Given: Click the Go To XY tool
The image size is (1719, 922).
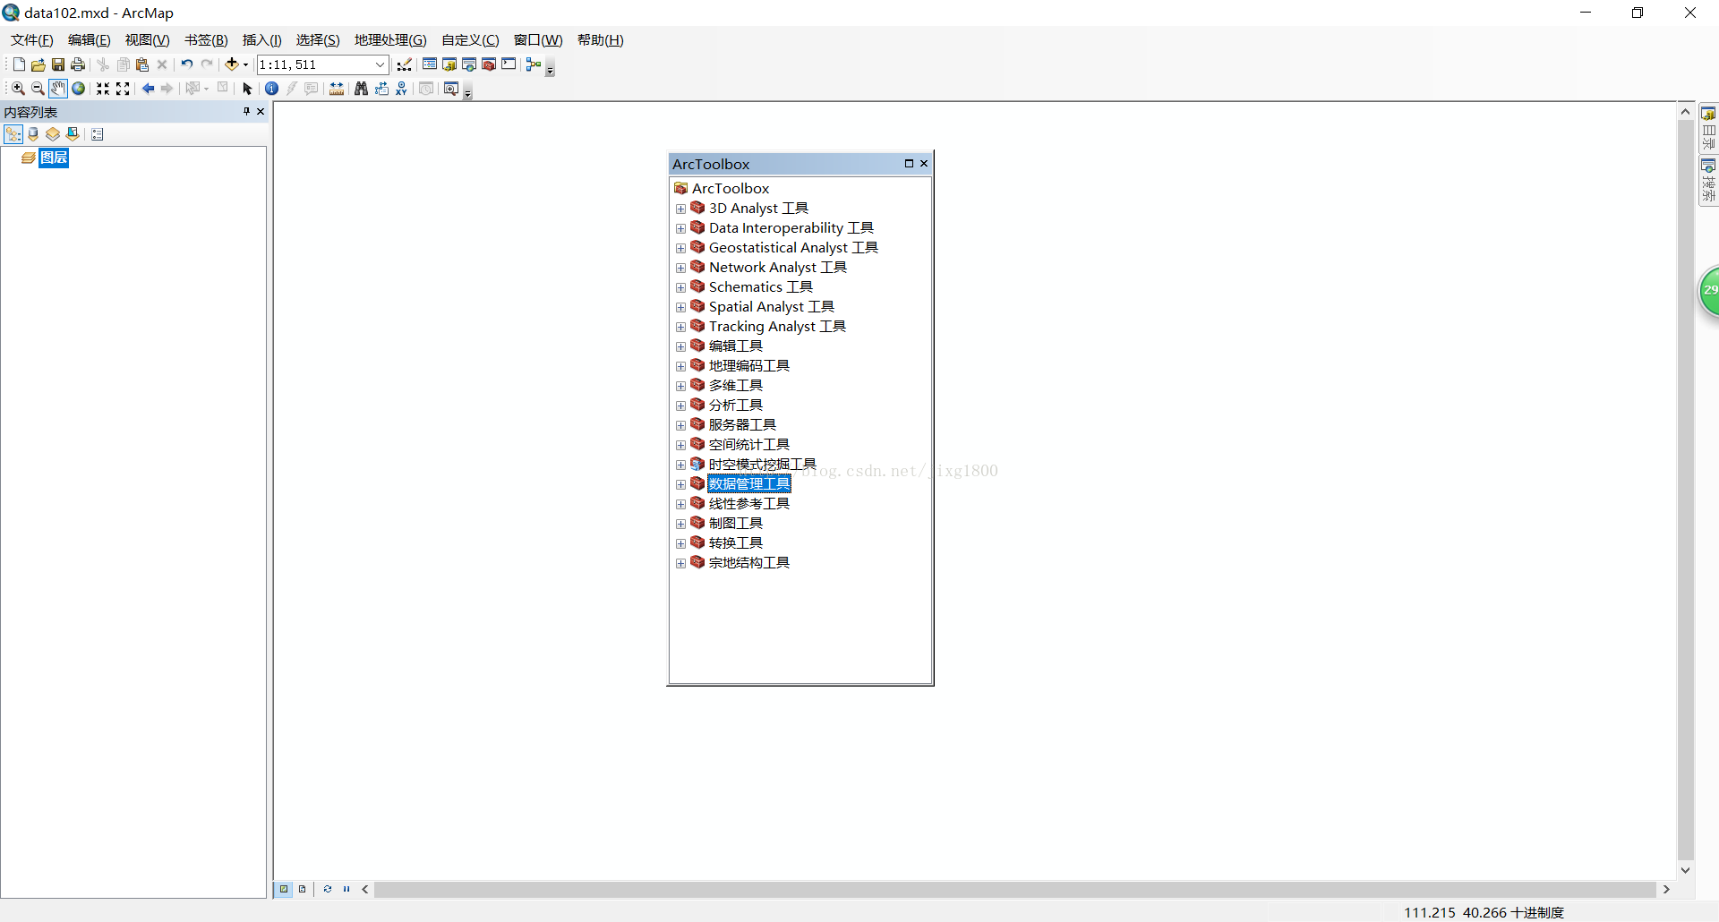Looking at the screenshot, I should [x=401, y=89].
